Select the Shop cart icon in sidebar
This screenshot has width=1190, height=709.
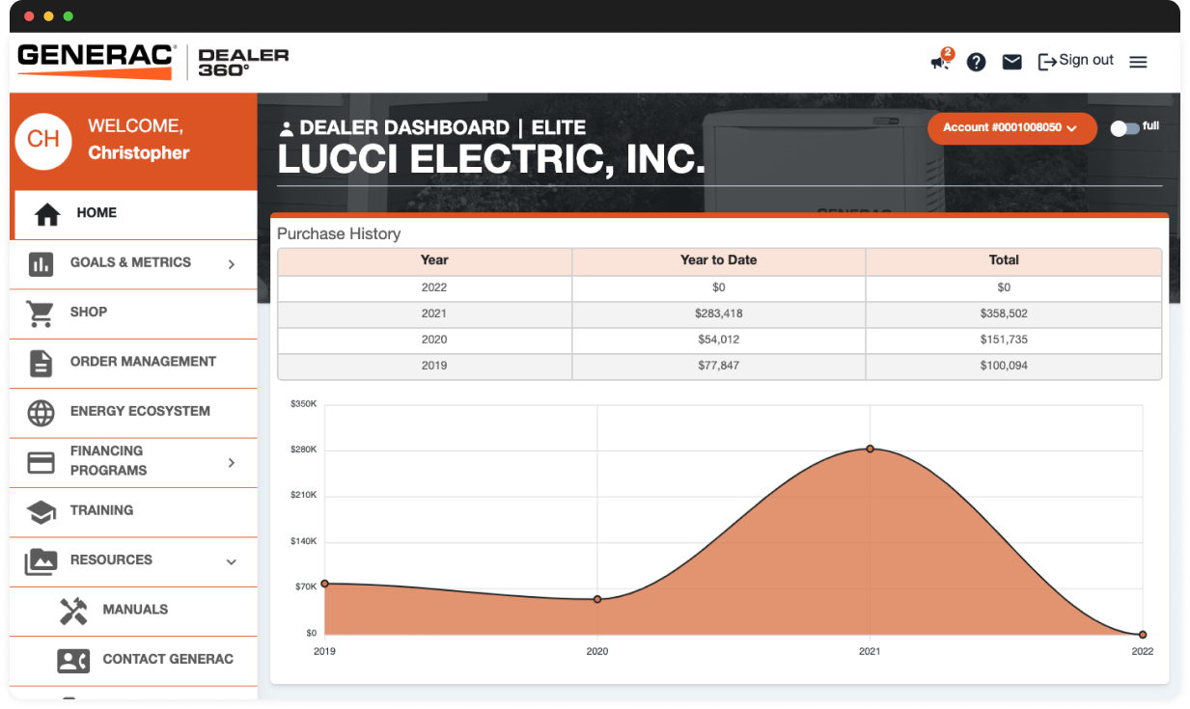[42, 313]
